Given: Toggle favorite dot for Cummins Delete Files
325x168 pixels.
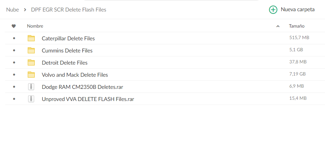Looking at the screenshot, I should point(14,50).
